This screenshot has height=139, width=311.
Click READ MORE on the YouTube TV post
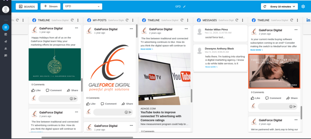point(147,49)
